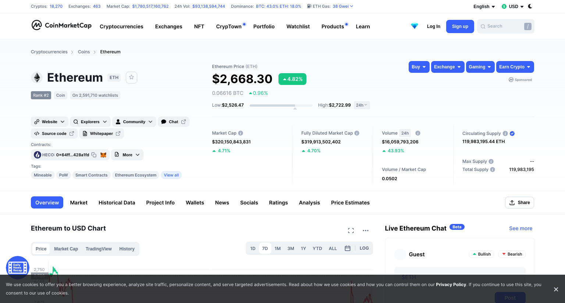The image size is (565, 303).
Task: Select 1M chart range
Action: [x=278, y=249]
